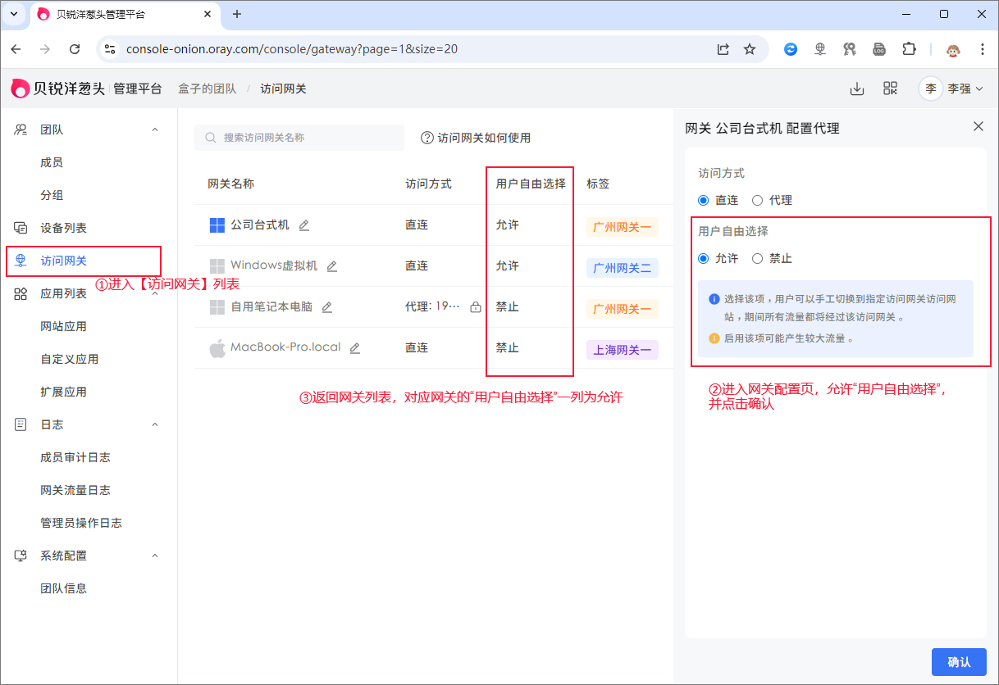The image size is (999, 685).
Task: Click the info icon in the hint box
Action: pos(714,299)
